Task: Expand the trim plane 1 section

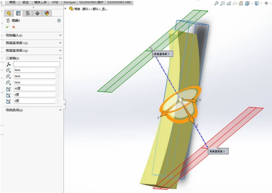Action: point(33,43)
